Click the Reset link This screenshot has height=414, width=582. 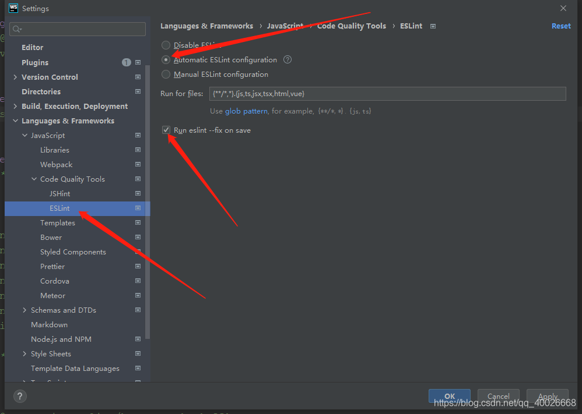561,26
